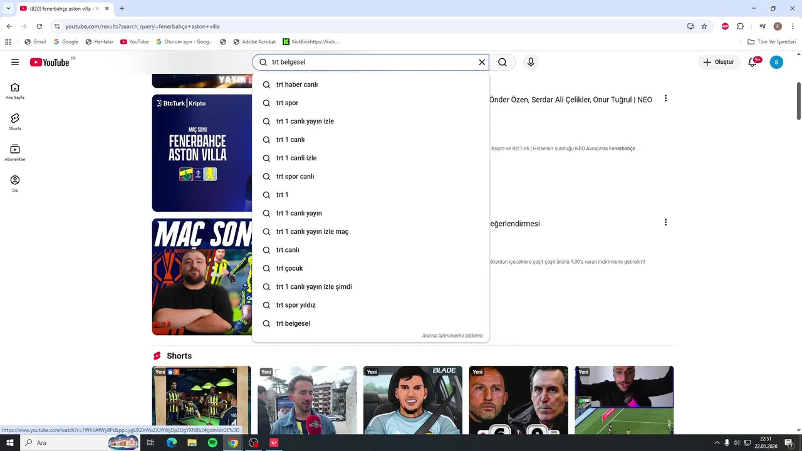This screenshot has width=802, height=451.
Task: Click the Windows taskbar search box
Action: (x=79, y=443)
